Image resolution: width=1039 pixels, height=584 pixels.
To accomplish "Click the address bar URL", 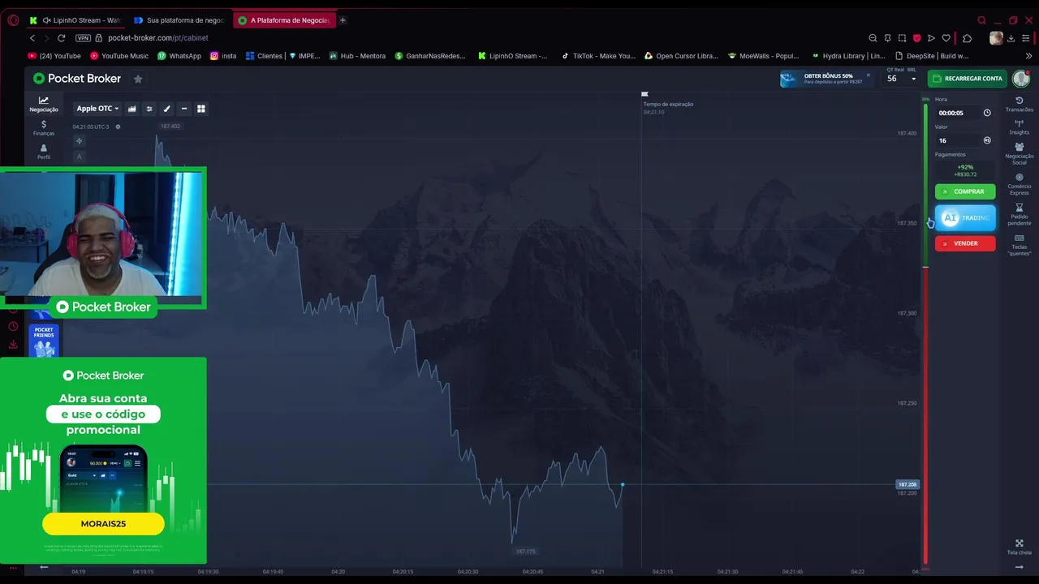I will pos(158,38).
